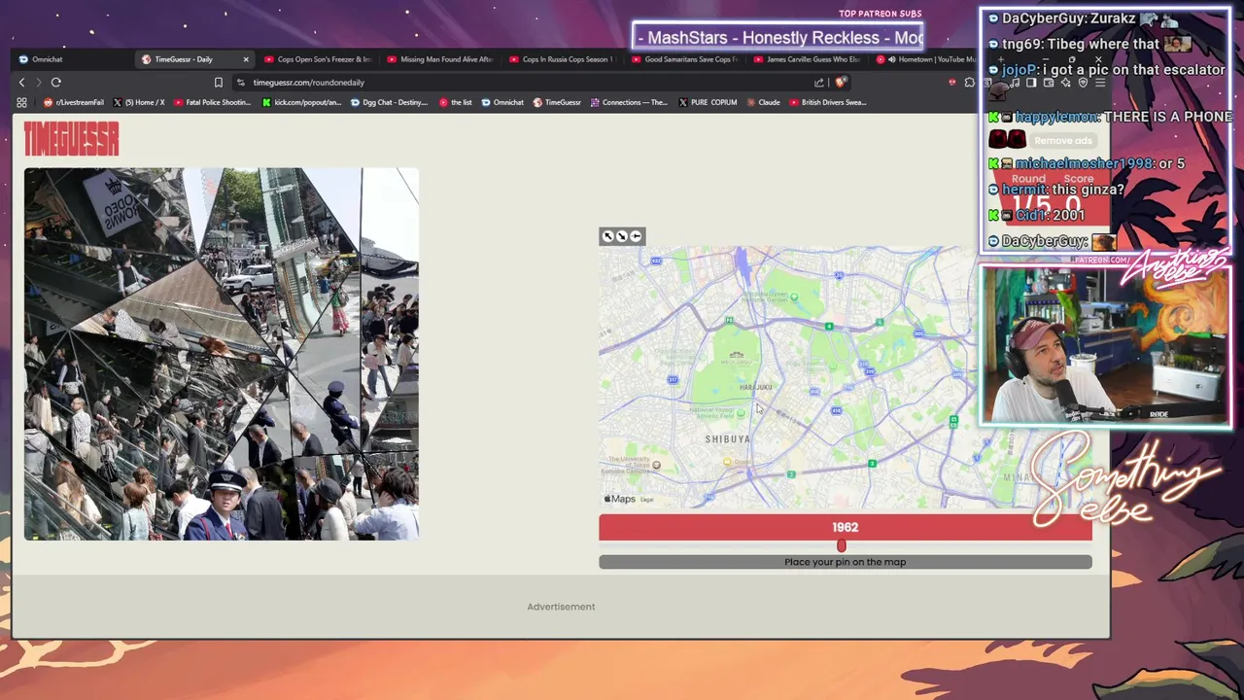
Task: Open the PURE COPIUM bookmark
Action: click(x=708, y=102)
